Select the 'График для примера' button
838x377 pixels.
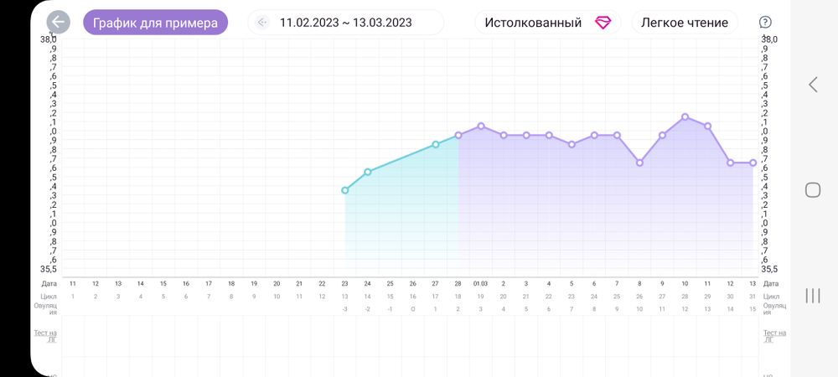coord(155,23)
